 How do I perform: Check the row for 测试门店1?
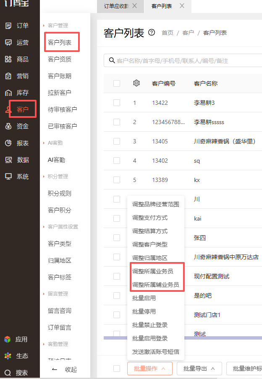(117, 315)
